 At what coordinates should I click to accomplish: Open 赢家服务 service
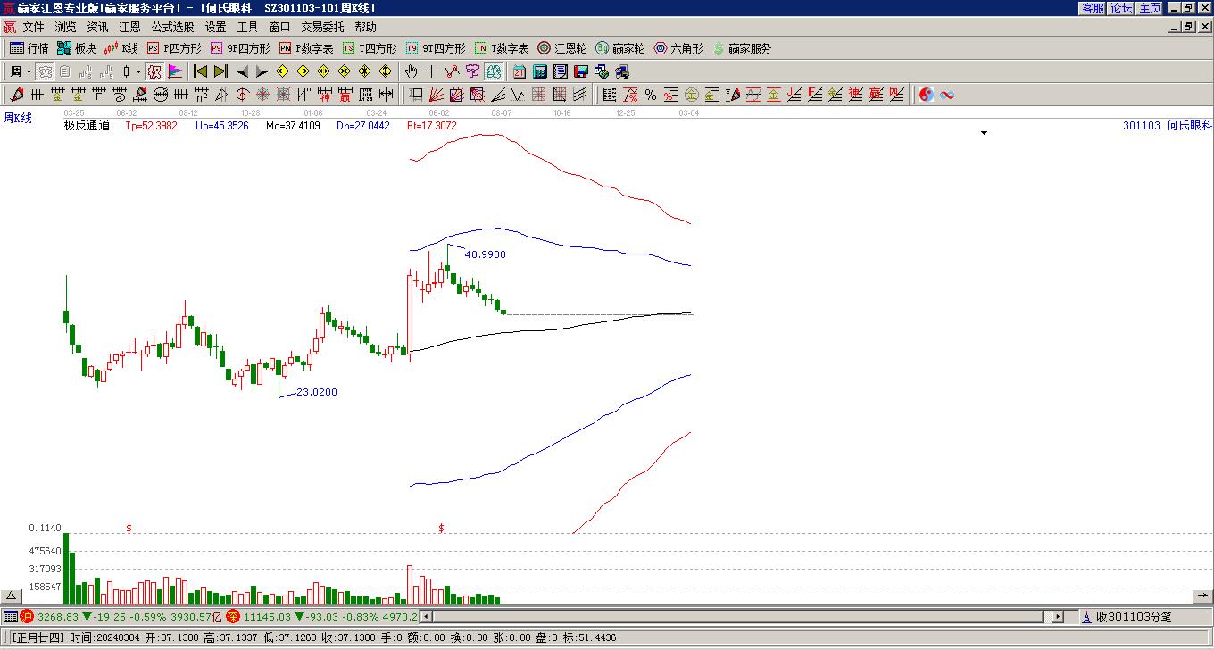point(741,48)
